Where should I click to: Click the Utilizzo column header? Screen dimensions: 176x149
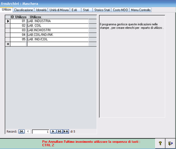click(x=35, y=17)
